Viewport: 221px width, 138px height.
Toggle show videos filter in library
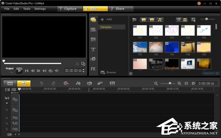[x=144, y=20]
